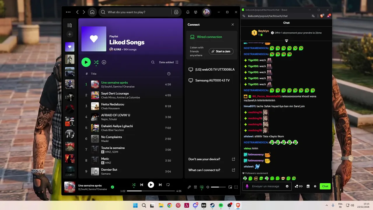Show lyrics with microphone icon
This screenshot has width=373, height=210.
[x=189, y=187]
